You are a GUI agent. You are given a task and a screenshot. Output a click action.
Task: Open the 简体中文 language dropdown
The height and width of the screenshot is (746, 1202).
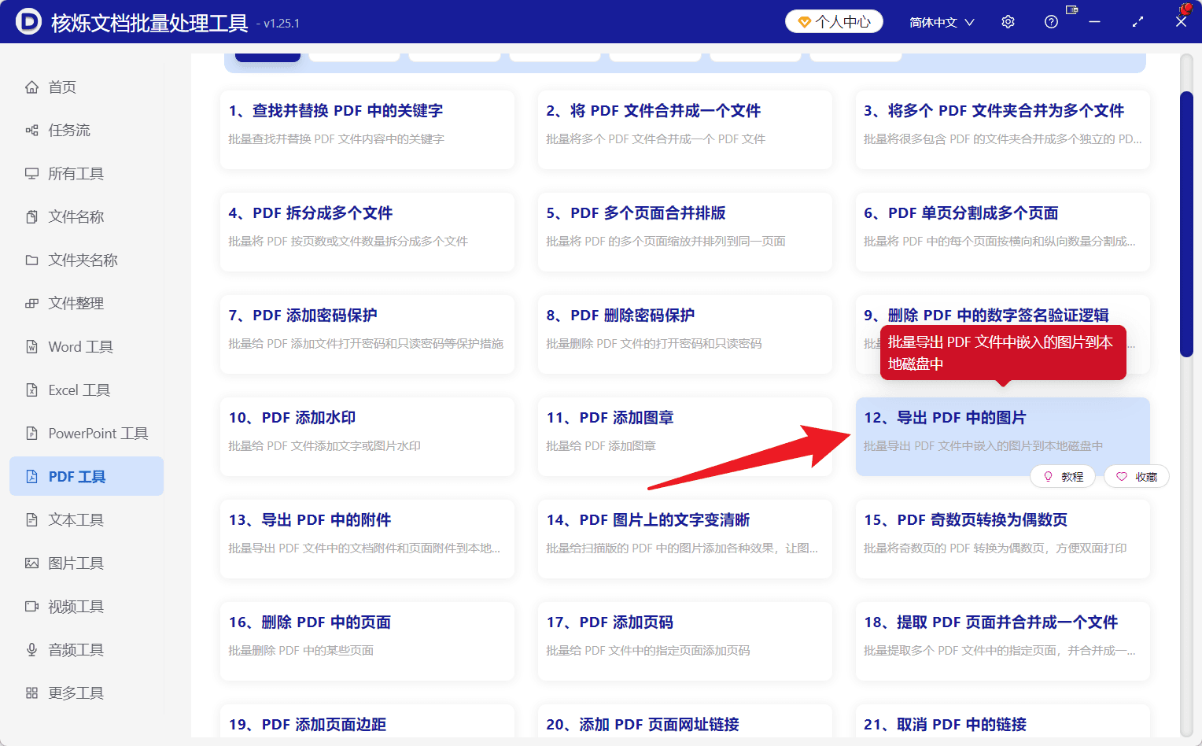point(942,22)
